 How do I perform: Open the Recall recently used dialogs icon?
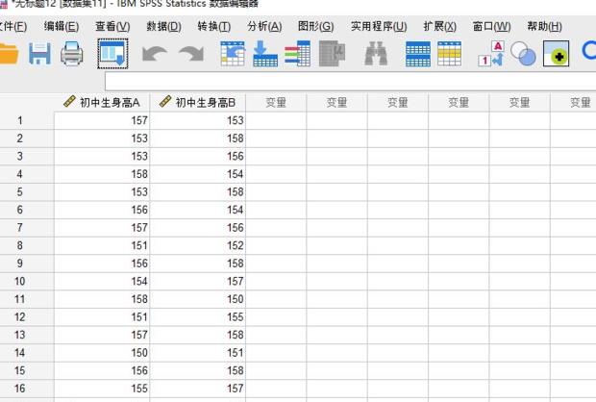112,55
